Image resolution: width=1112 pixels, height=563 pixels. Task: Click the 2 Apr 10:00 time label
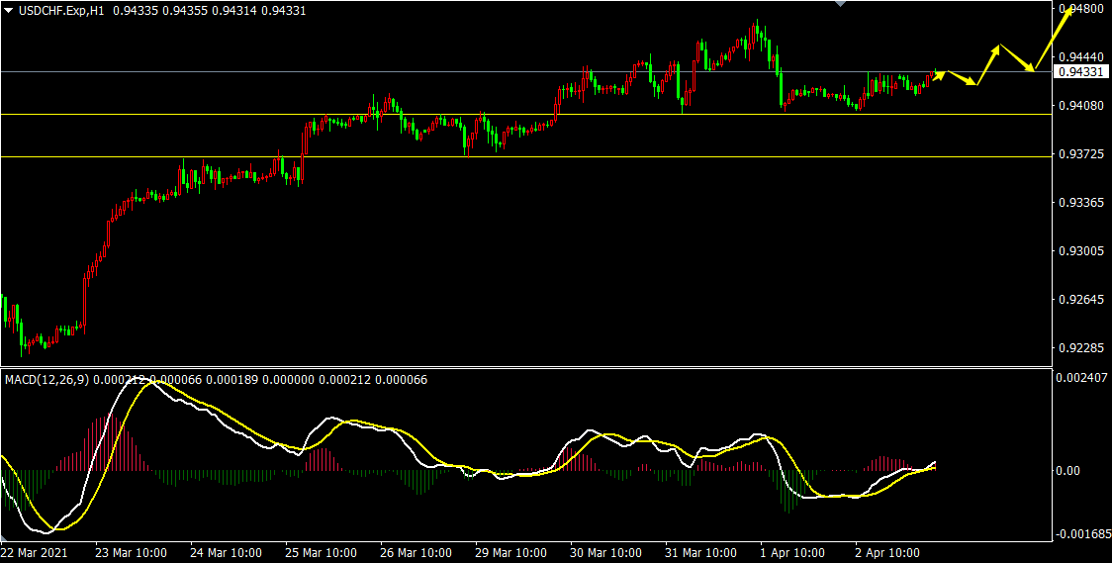[888, 552]
